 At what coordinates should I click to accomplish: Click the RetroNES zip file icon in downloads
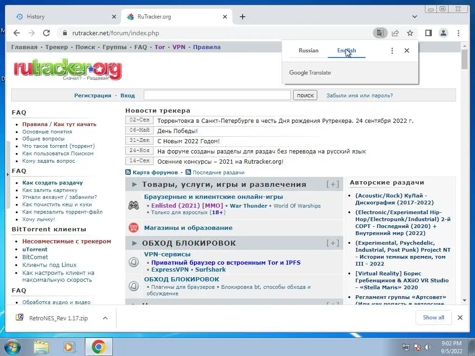(x=19, y=318)
